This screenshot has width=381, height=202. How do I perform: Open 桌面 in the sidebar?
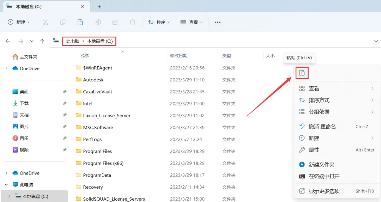20,92
